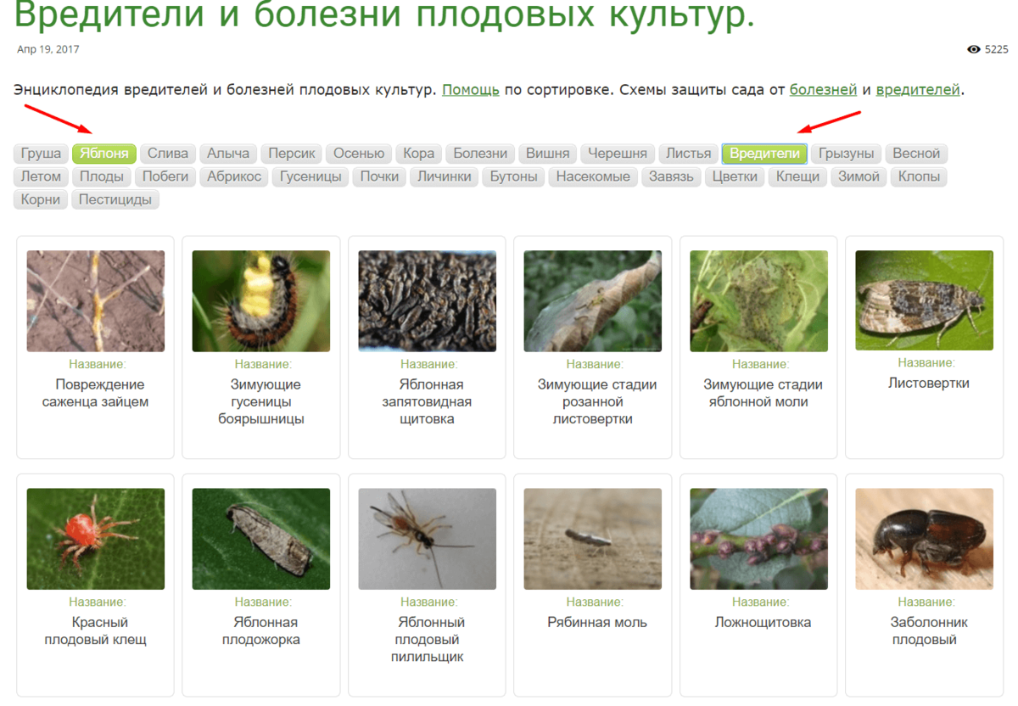
Task: Open the hare-damaged seedling photo
Action: 96,300
